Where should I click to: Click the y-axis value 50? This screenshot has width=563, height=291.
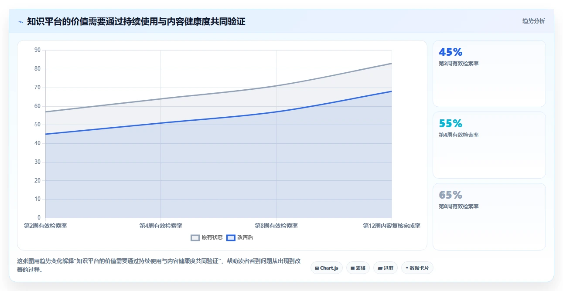coord(37,125)
